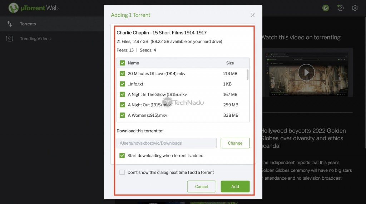Enable Don't show this dialog next time
366x204 pixels.
[122, 173]
